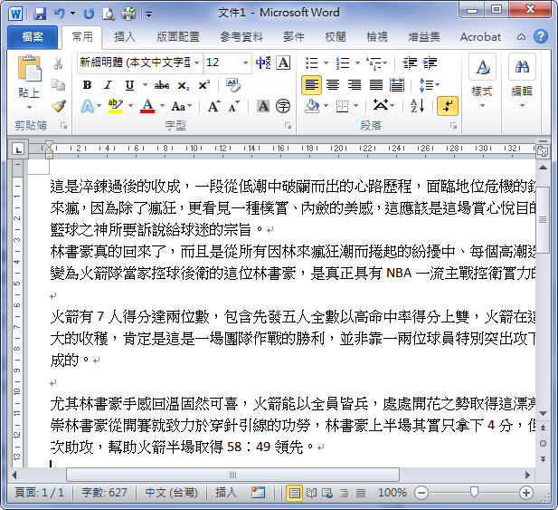Decrease paragraph indent
Viewport: 558px width, 510px height.
[x=410, y=63]
